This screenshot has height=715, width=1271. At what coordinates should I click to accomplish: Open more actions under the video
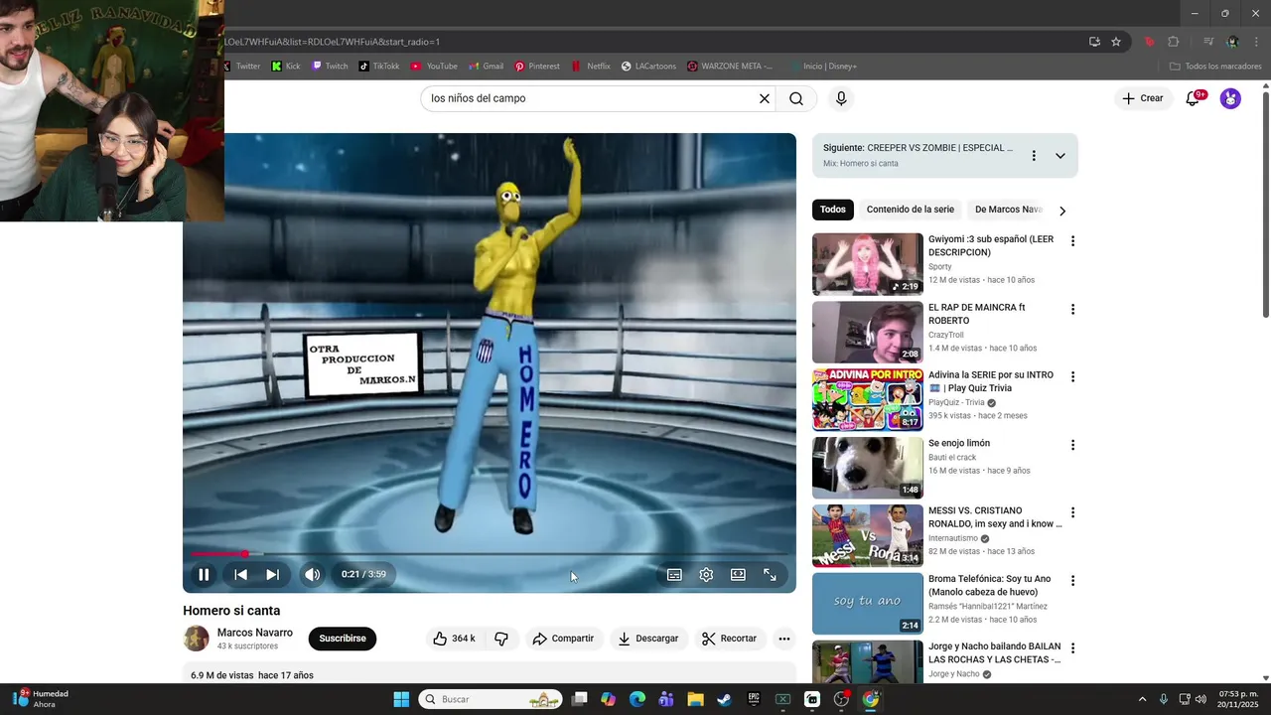[784, 639]
